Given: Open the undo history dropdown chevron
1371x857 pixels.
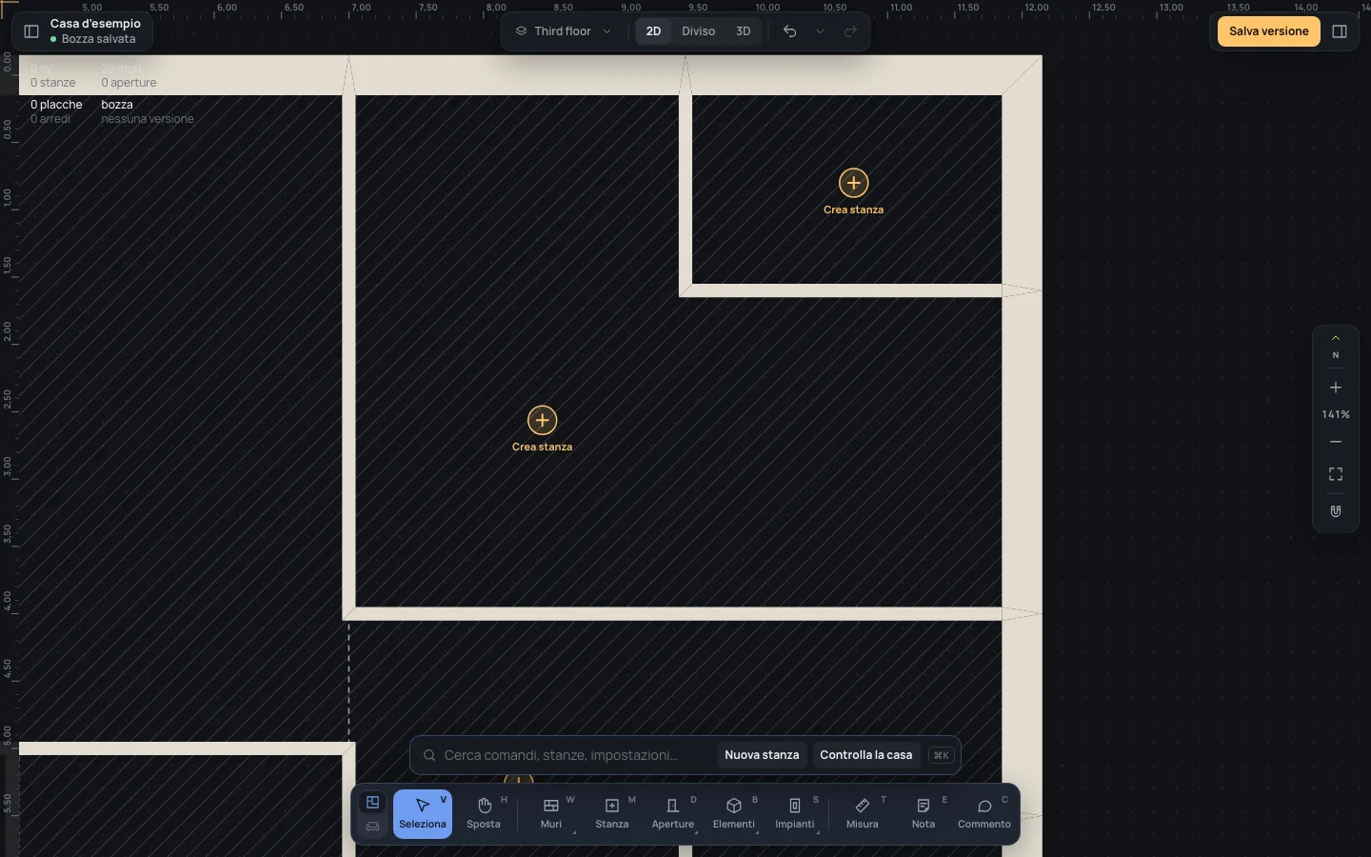Looking at the screenshot, I should pos(821,31).
